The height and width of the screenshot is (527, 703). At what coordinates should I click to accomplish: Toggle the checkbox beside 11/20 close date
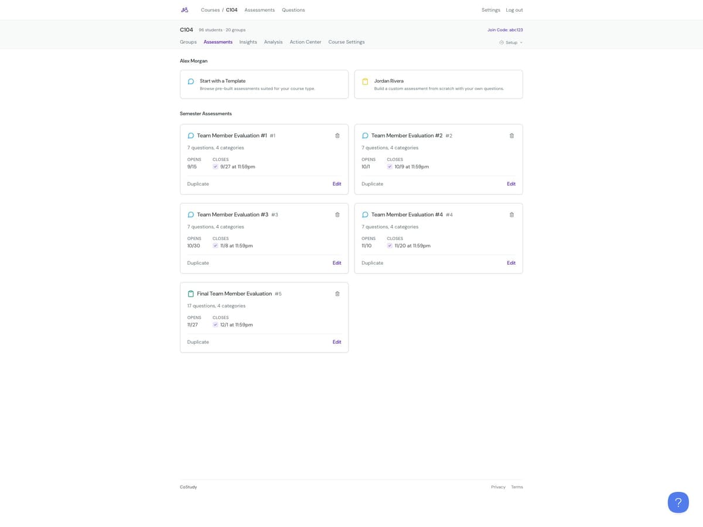(x=390, y=245)
